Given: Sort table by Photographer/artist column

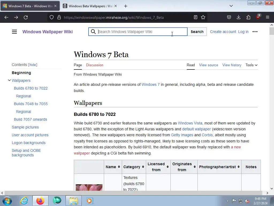Looking at the screenshot, I should pos(219,167).
